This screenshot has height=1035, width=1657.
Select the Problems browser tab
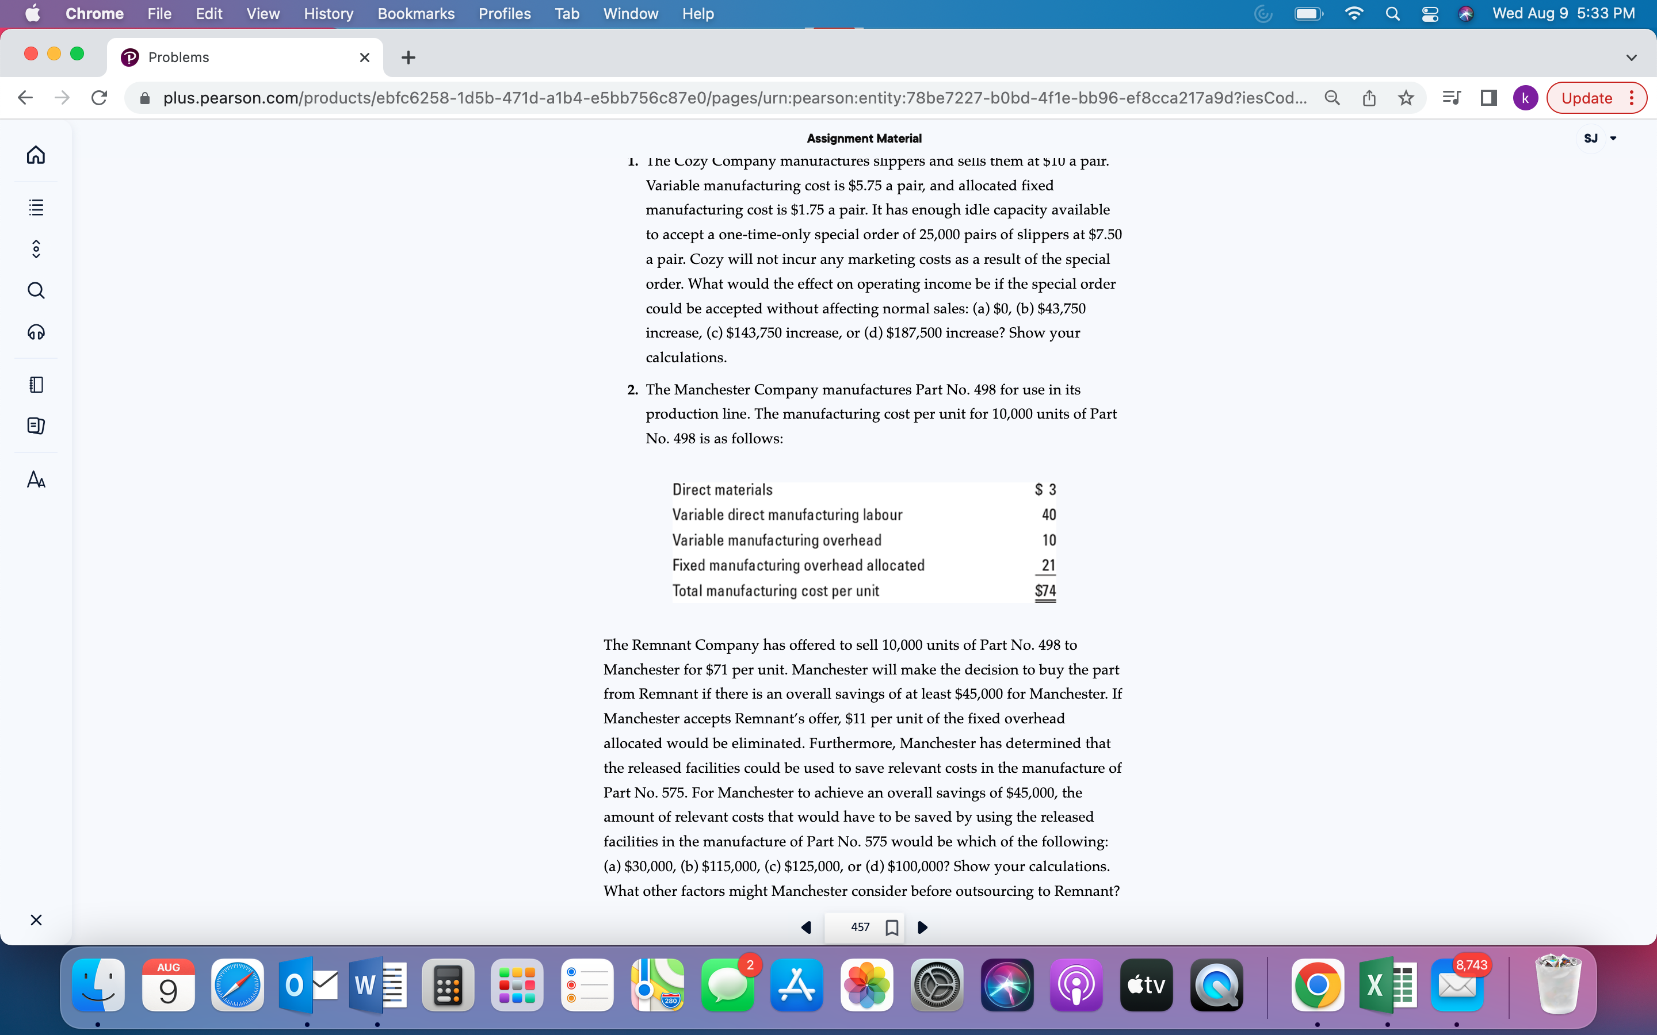pyautogui.click(x=180, y=57)
